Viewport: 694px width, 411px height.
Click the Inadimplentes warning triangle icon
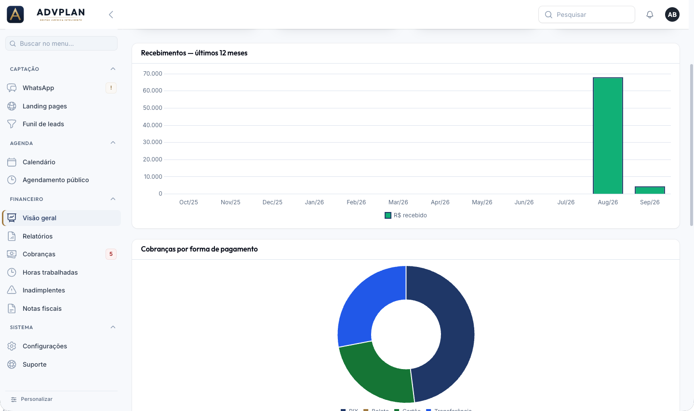[12, 290]
